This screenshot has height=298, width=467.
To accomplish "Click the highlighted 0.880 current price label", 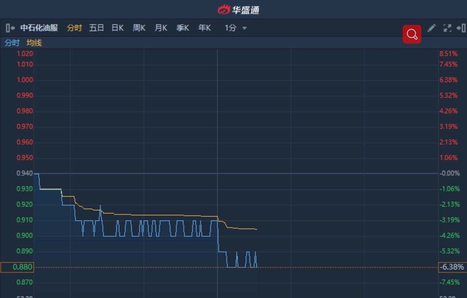I will tap(17, 267).
